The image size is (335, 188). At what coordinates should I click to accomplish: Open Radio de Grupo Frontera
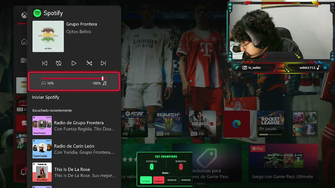pos(74,126)
